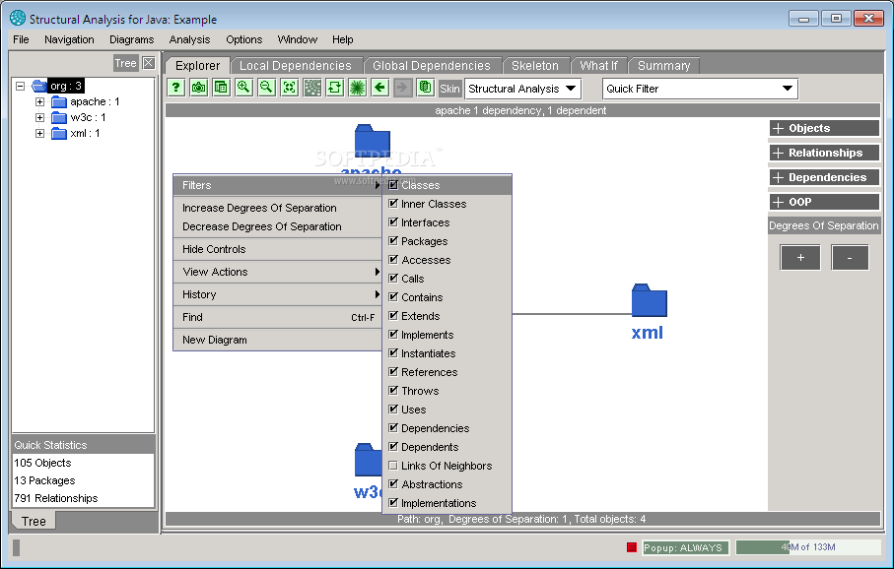The width and height of the screenshot is (894, 569).
Task: Click the w3c folder icon in tree
Action: pos(59,118)
